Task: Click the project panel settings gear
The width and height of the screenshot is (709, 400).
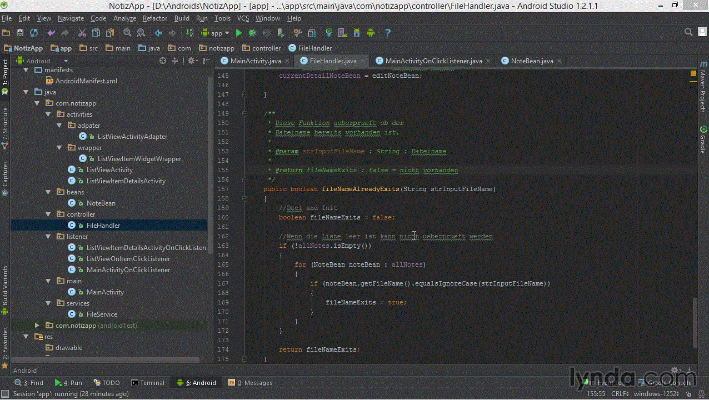Action: coord(191,61)
